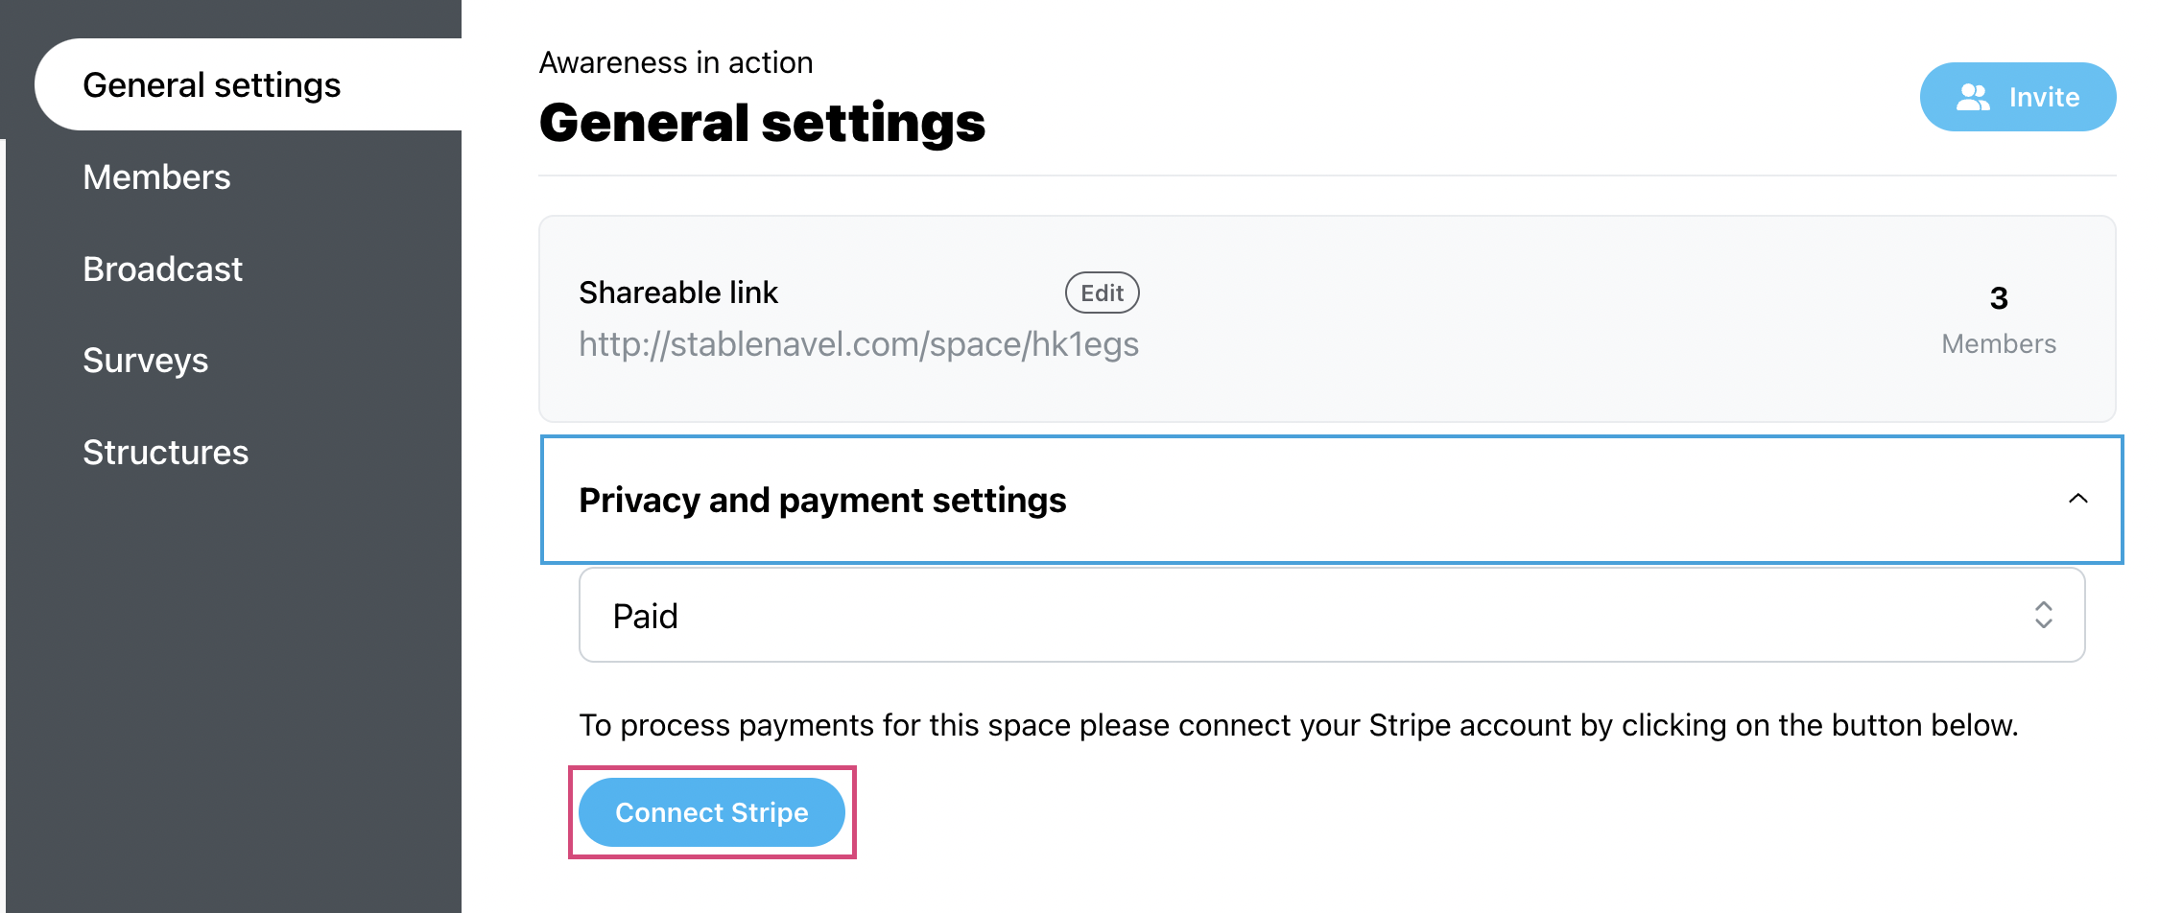Click the Shareable link label
The image size is (2159, 913).
point(678,293)
